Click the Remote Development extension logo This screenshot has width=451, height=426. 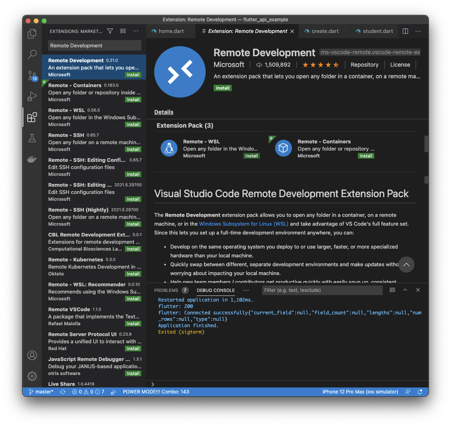point(180,72)
